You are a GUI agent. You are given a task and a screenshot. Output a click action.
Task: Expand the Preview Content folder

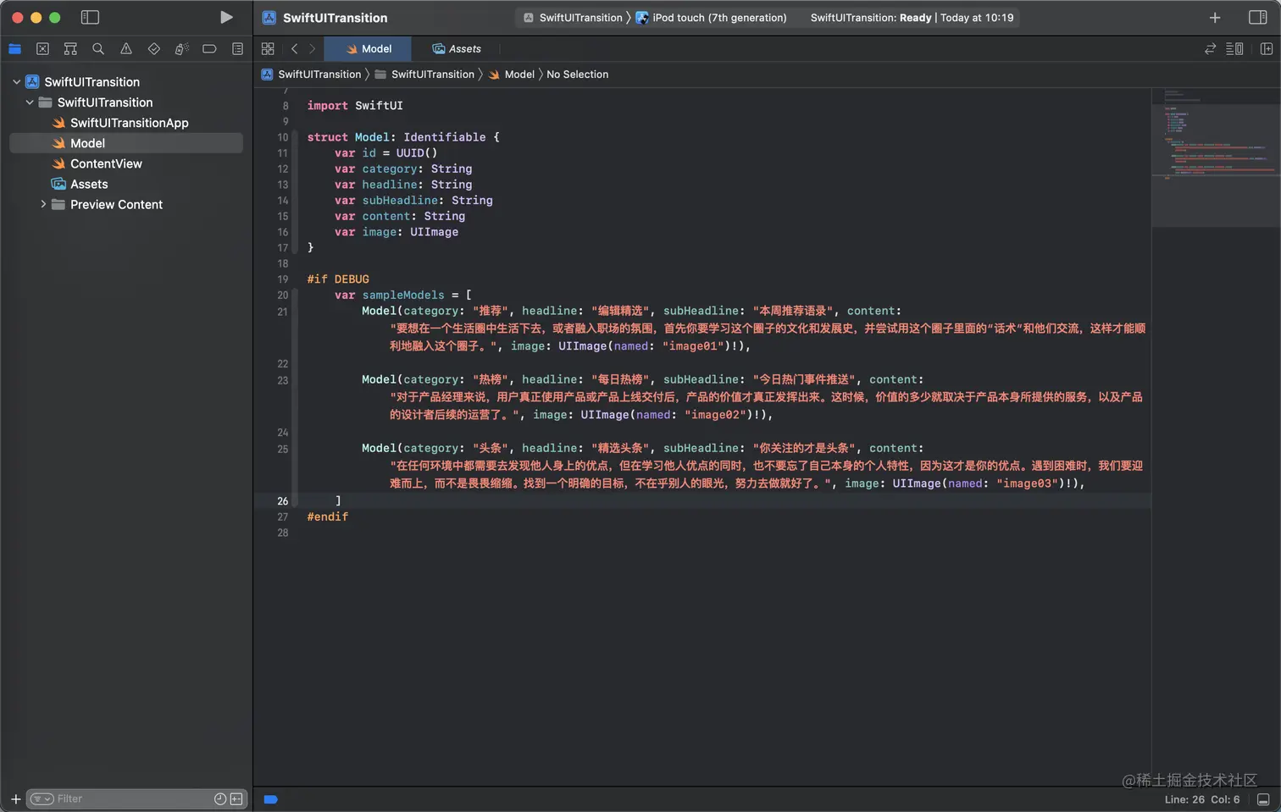tap(43, 204)
